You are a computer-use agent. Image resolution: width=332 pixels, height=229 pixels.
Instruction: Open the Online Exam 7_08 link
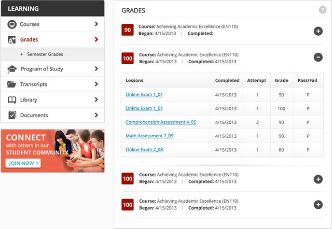pos(144,150)
